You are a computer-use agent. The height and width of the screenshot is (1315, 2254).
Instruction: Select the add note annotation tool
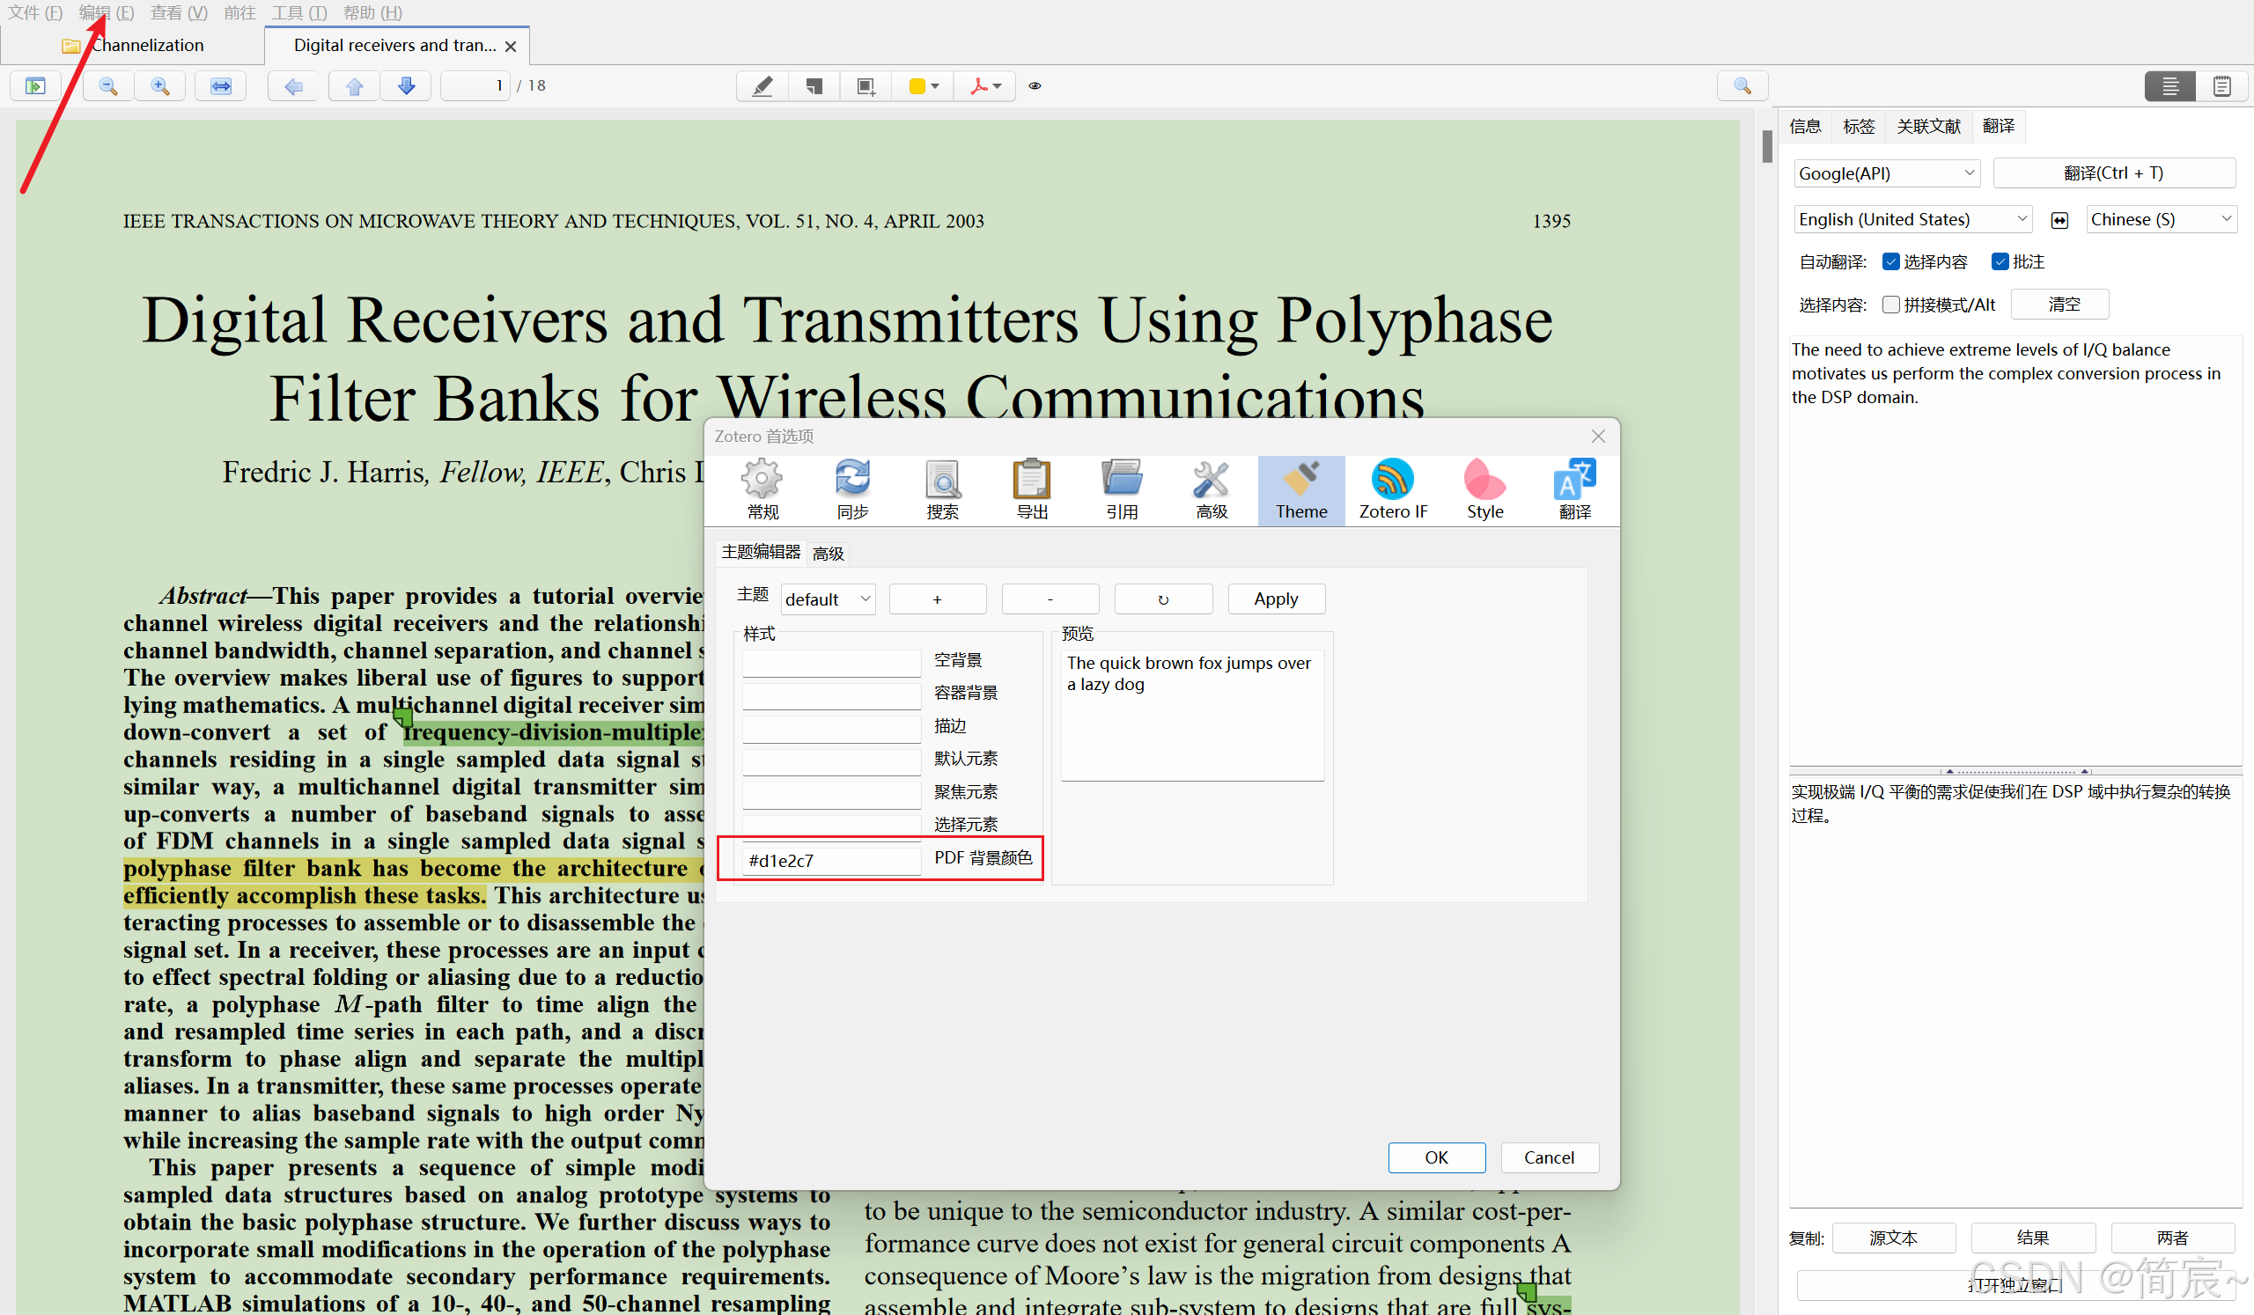[814, 86]
